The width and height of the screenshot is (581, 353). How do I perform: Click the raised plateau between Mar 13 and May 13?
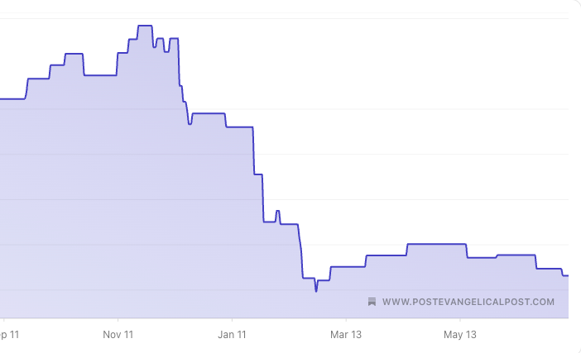436,244
